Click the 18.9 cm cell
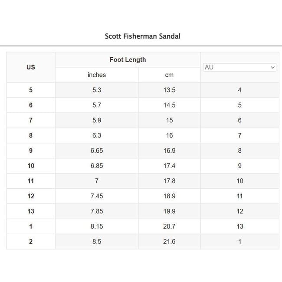Screen dimensions: 282x282 (169, 196)
